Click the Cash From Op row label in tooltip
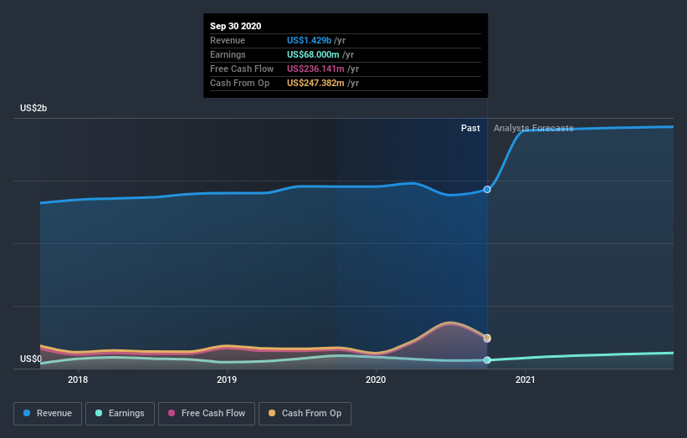Image resolution: width=687 pixels, height=438 pixels. click(x=239, y=83)
